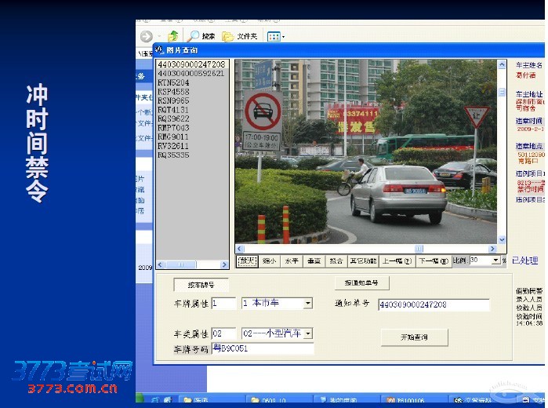Click the 放大 zoom-in button

pyautogui.click(x=247, y=261)
